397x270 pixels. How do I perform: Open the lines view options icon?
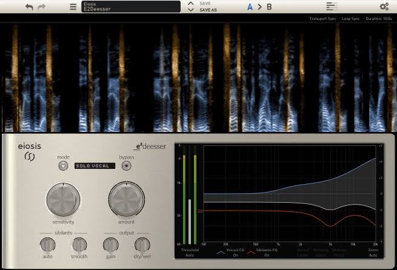click(x=332, y=6)
